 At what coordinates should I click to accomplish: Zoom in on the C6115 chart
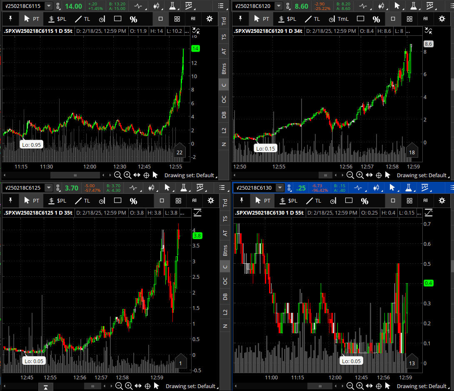click(x=127, y=175)
